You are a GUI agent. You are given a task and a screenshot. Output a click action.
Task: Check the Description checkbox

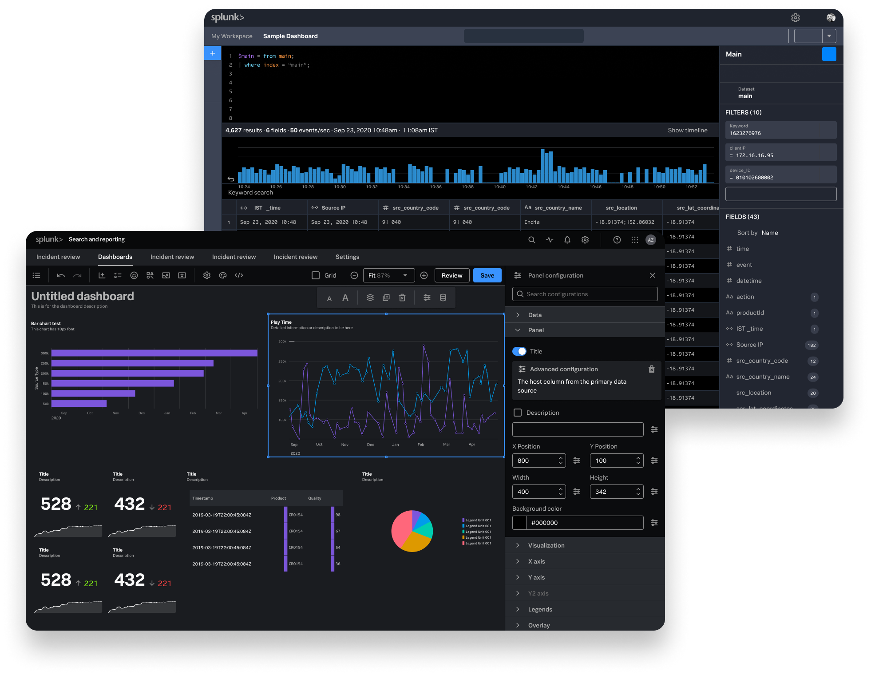(518, 413)
